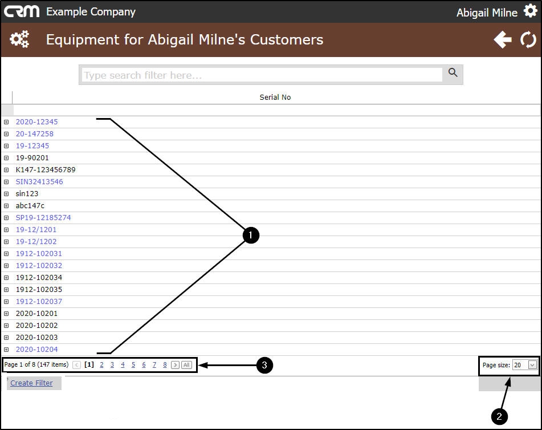Show All items in pager
Image resolution: width=542 pixels, height=430 pixels.
(x=186, y=365)
